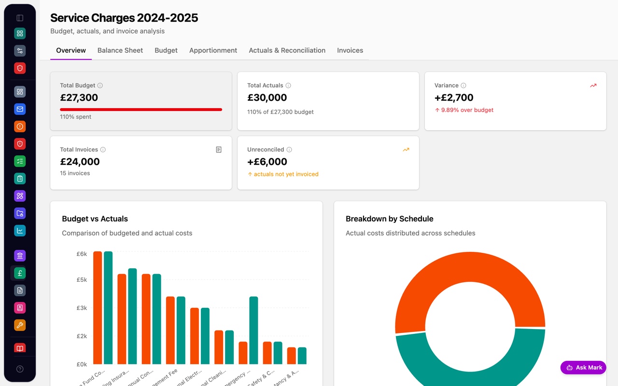Viewport: 618px width, 386px height.
Task: Open the green grid dashboard icon
Action: click(x=20, y=33)
